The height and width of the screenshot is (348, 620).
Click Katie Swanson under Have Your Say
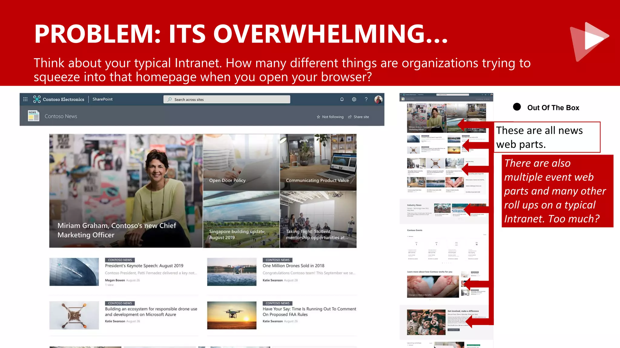[x=272, y=321]
